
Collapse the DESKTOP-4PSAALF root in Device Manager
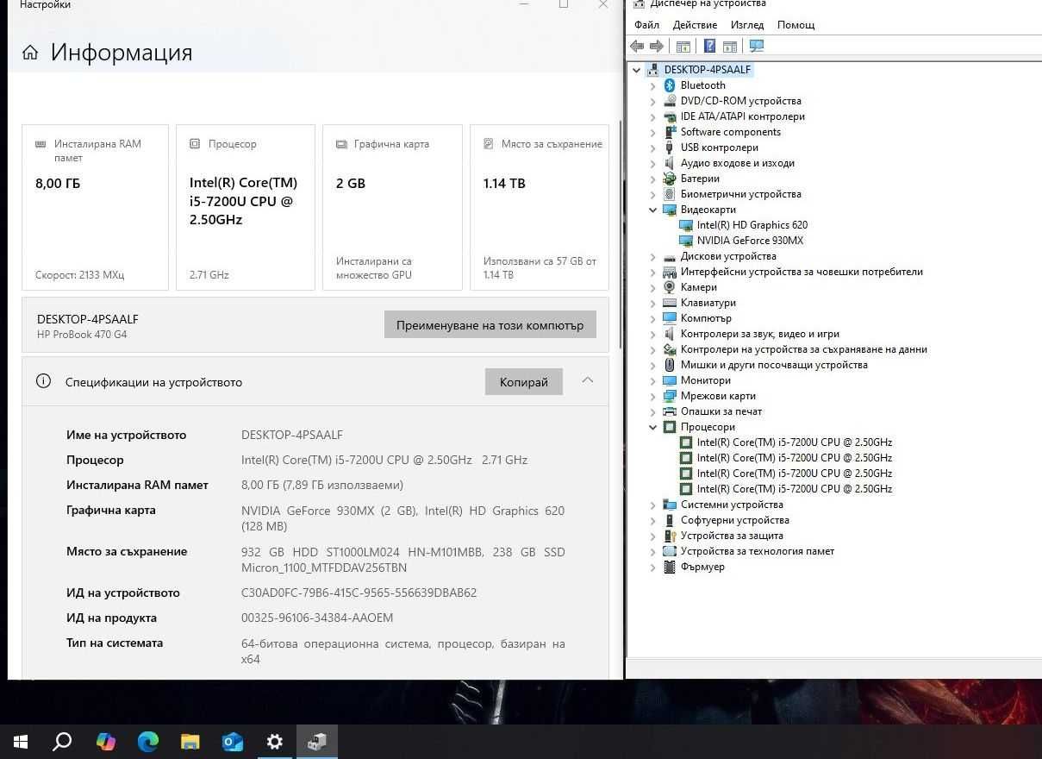(637, 70)
